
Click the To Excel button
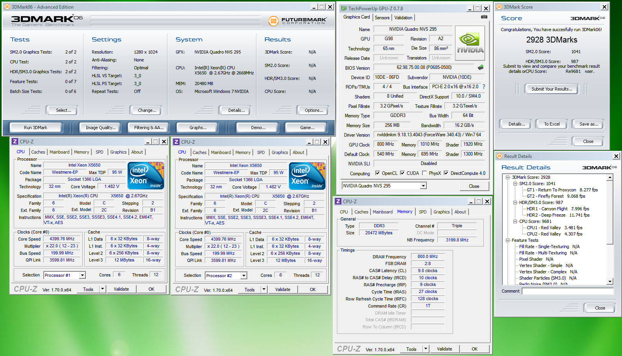click(x=552, y=124)
